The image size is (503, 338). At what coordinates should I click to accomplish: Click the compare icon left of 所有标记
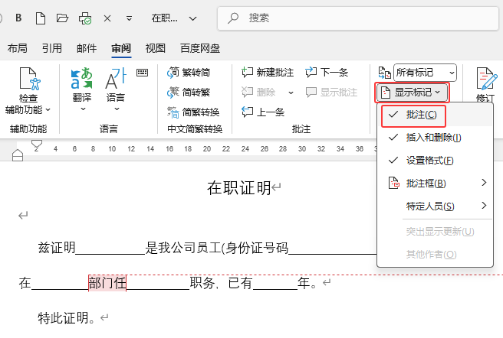pos(384,73)
